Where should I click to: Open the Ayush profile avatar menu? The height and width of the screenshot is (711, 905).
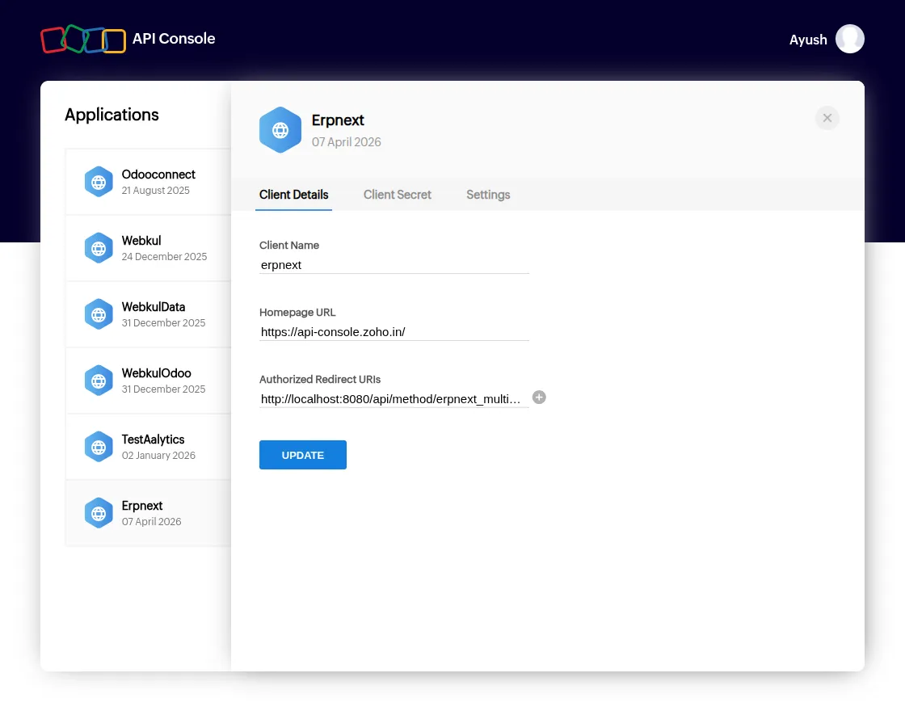pyautogui.click(x=849, y=39)
